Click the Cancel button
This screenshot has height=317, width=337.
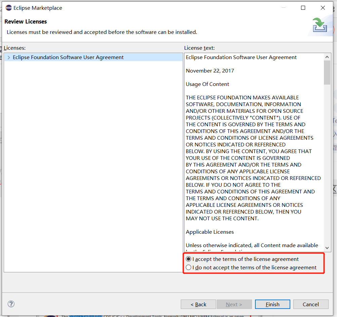pyautogui.click(x=311, y=304)
